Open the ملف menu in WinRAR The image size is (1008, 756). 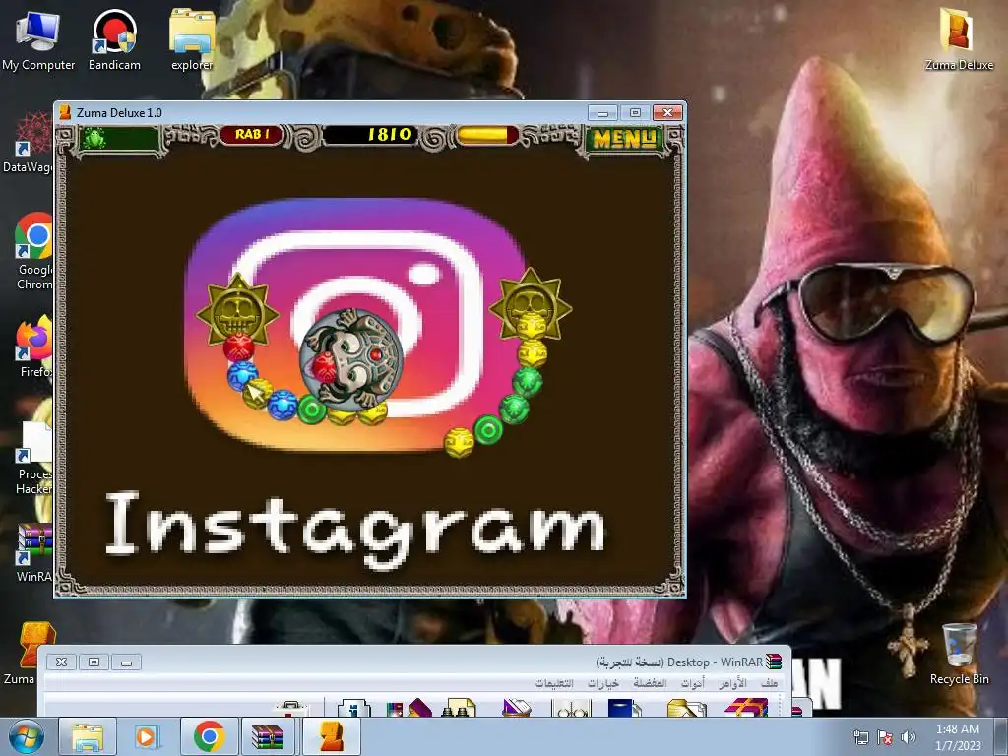point(769,683)
